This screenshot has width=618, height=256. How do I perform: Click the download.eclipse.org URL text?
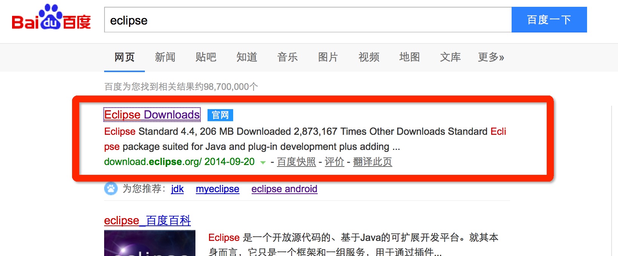pos(153,162)
